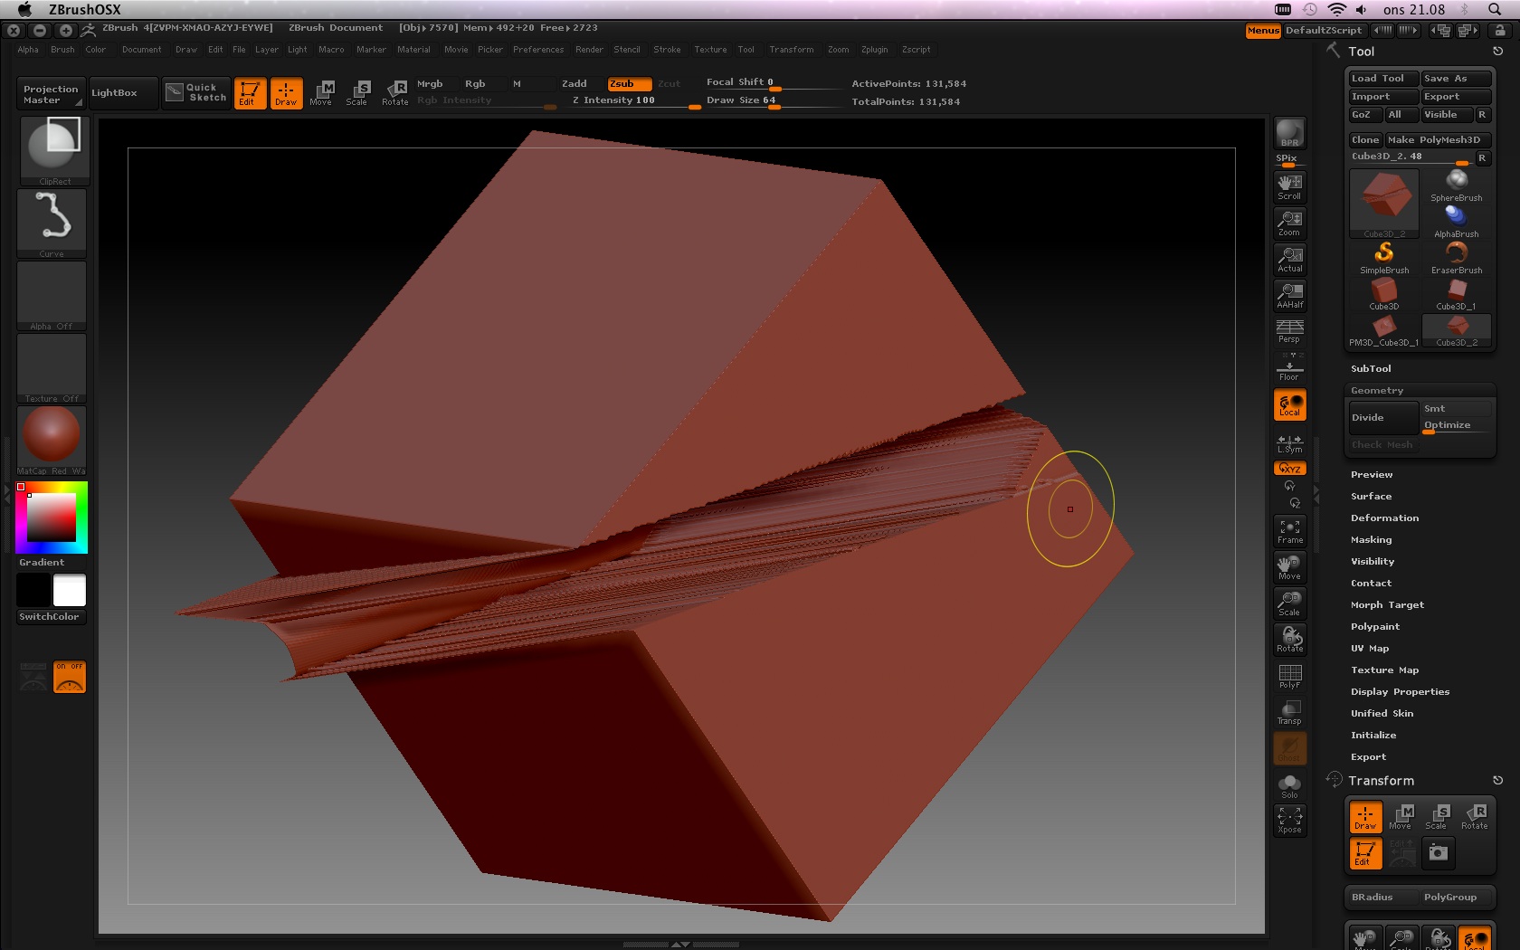The height and width of the screenshot is (950, 1520).
Task: Select the Scale tool in top shelf
Action: [x=357, y=92]
